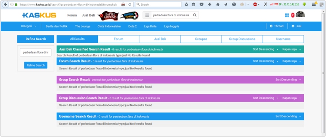Click the browser reload button

(x=130, y=4)
